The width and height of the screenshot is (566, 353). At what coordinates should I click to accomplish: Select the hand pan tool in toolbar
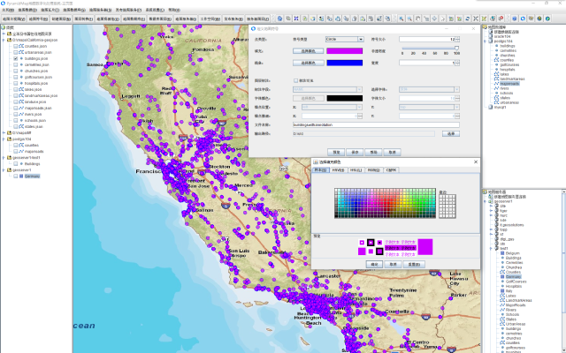click(x=418, y=19)
